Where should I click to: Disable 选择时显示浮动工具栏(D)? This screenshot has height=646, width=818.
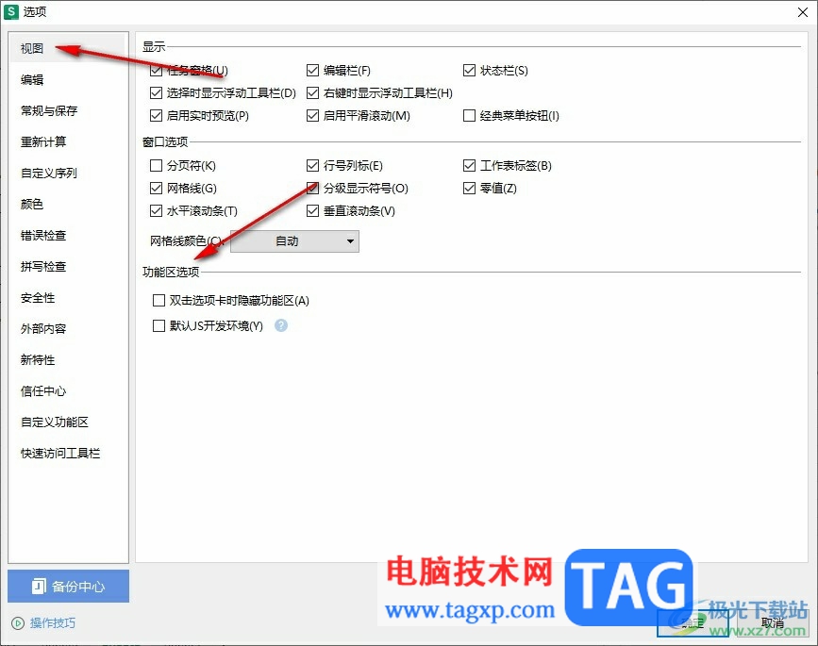156,92
